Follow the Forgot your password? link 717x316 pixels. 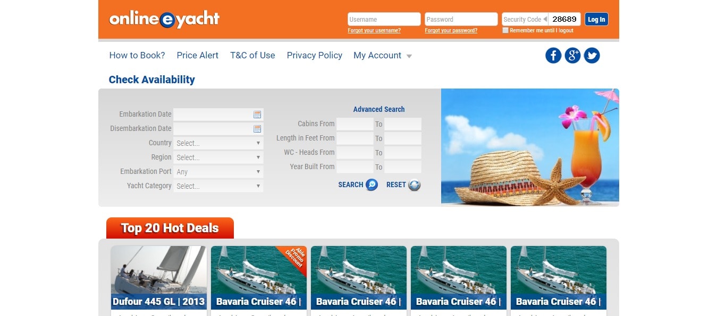click(x=451, y=31)
